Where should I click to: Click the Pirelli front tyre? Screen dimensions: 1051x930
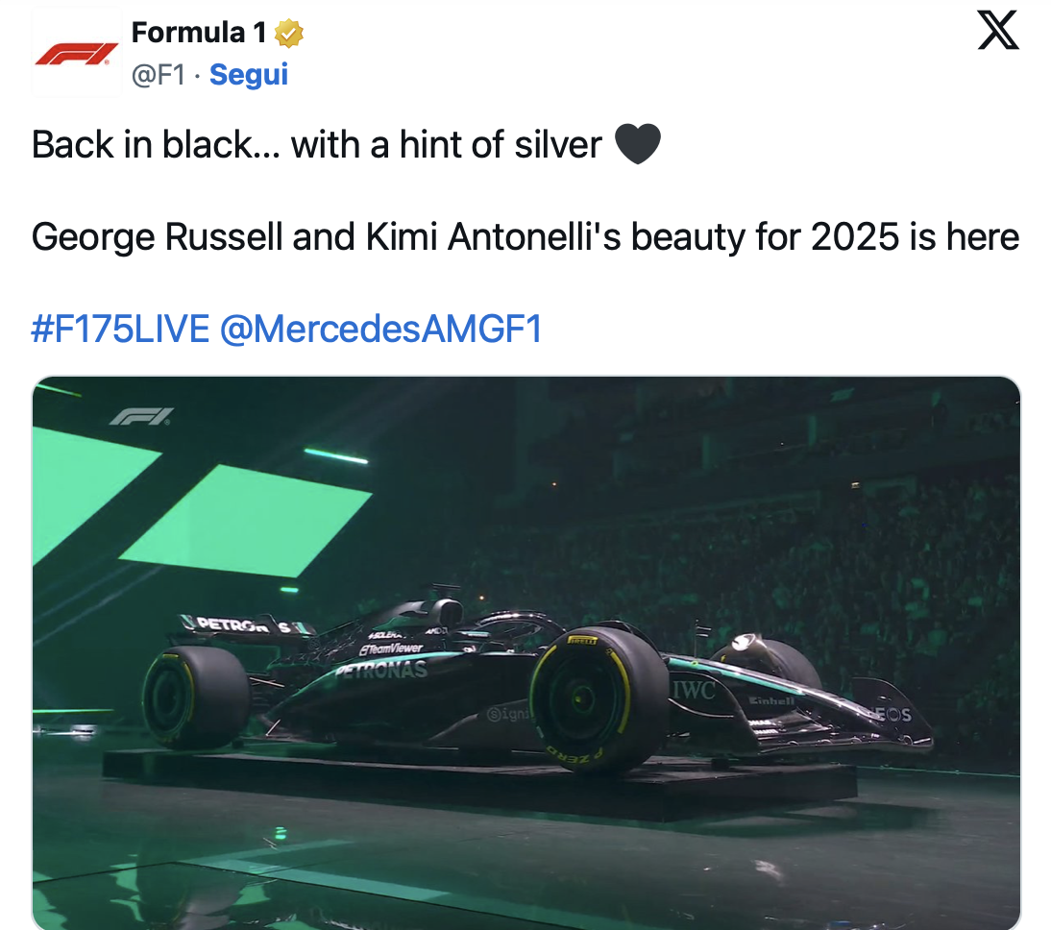click(x=598, y=699)
